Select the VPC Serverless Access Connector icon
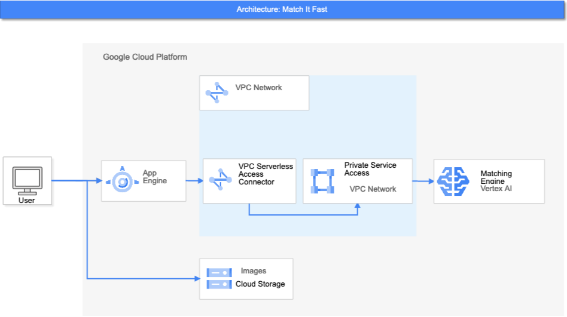The image size is (567, 317). click(220, 179)
